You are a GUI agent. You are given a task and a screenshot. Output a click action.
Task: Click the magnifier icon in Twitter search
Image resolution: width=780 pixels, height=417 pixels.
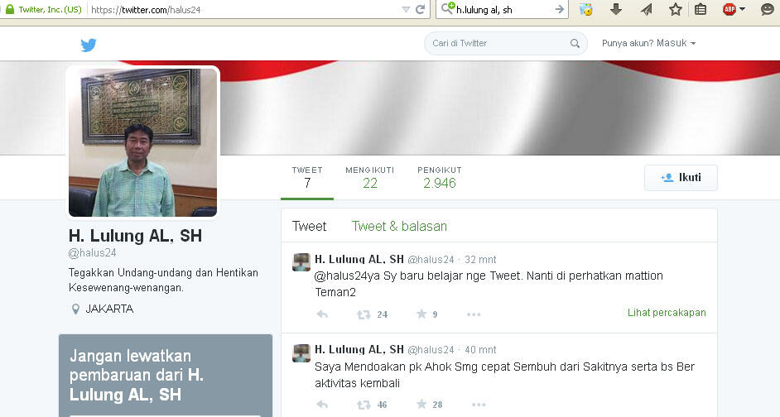pos(575,44)
